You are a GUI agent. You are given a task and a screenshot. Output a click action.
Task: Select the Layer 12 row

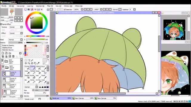point(11,80)
